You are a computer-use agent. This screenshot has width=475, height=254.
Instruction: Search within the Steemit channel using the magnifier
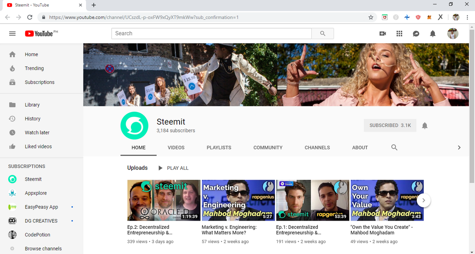(x=394, y=148)
